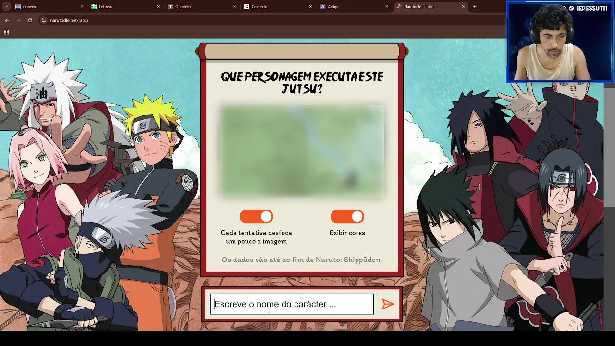This screenshot has height=346, width=615.
Task: Click the site information icon in address bar
Action: point(44,20)
